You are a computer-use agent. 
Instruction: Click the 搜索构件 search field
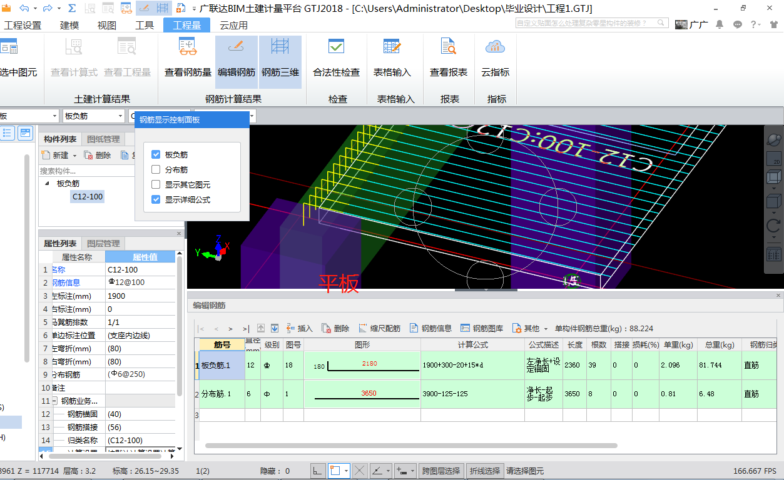[85, 171]
